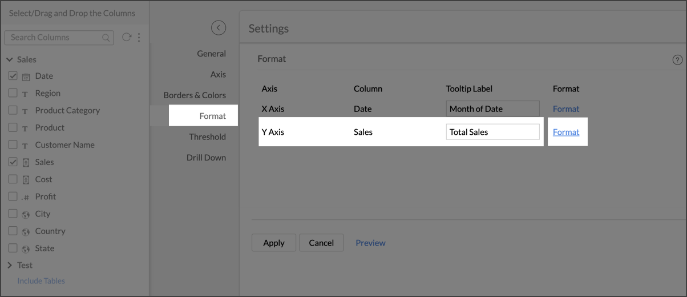Open the help question mark icon

pyautogui.click(x=677, y=60)
